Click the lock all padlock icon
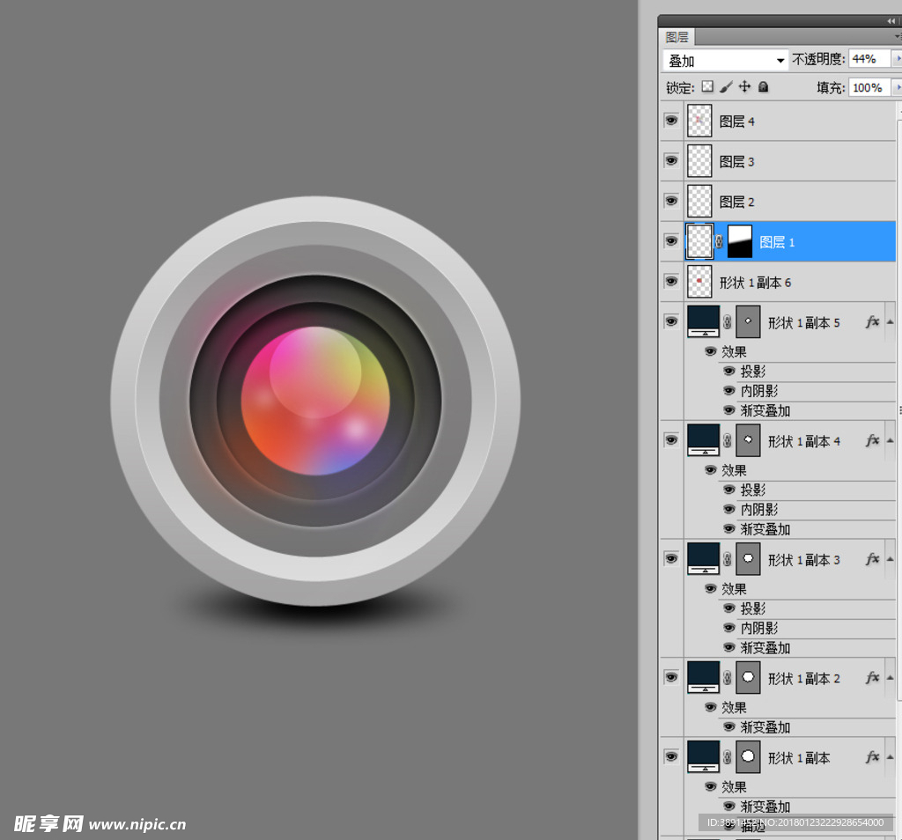This screenshot has width=902, height=840. click(x=763, y=87)
